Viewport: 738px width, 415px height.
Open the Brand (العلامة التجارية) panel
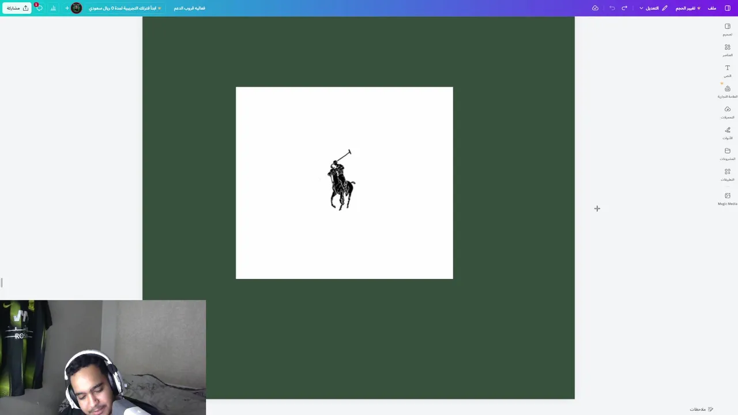(x=727, y=92)
